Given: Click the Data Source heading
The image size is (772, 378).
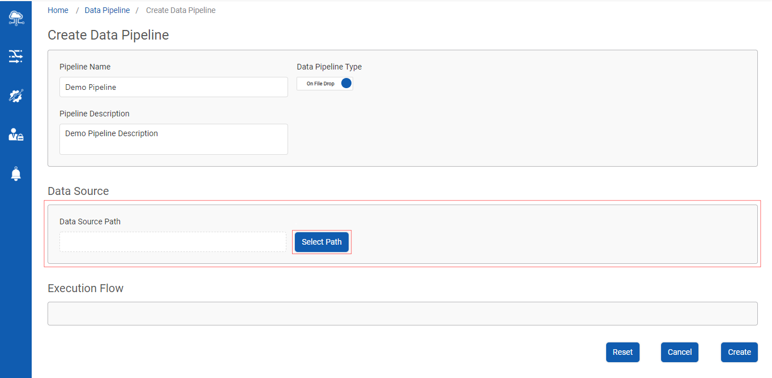Looking at the screenshot, I should click(78, 191).
